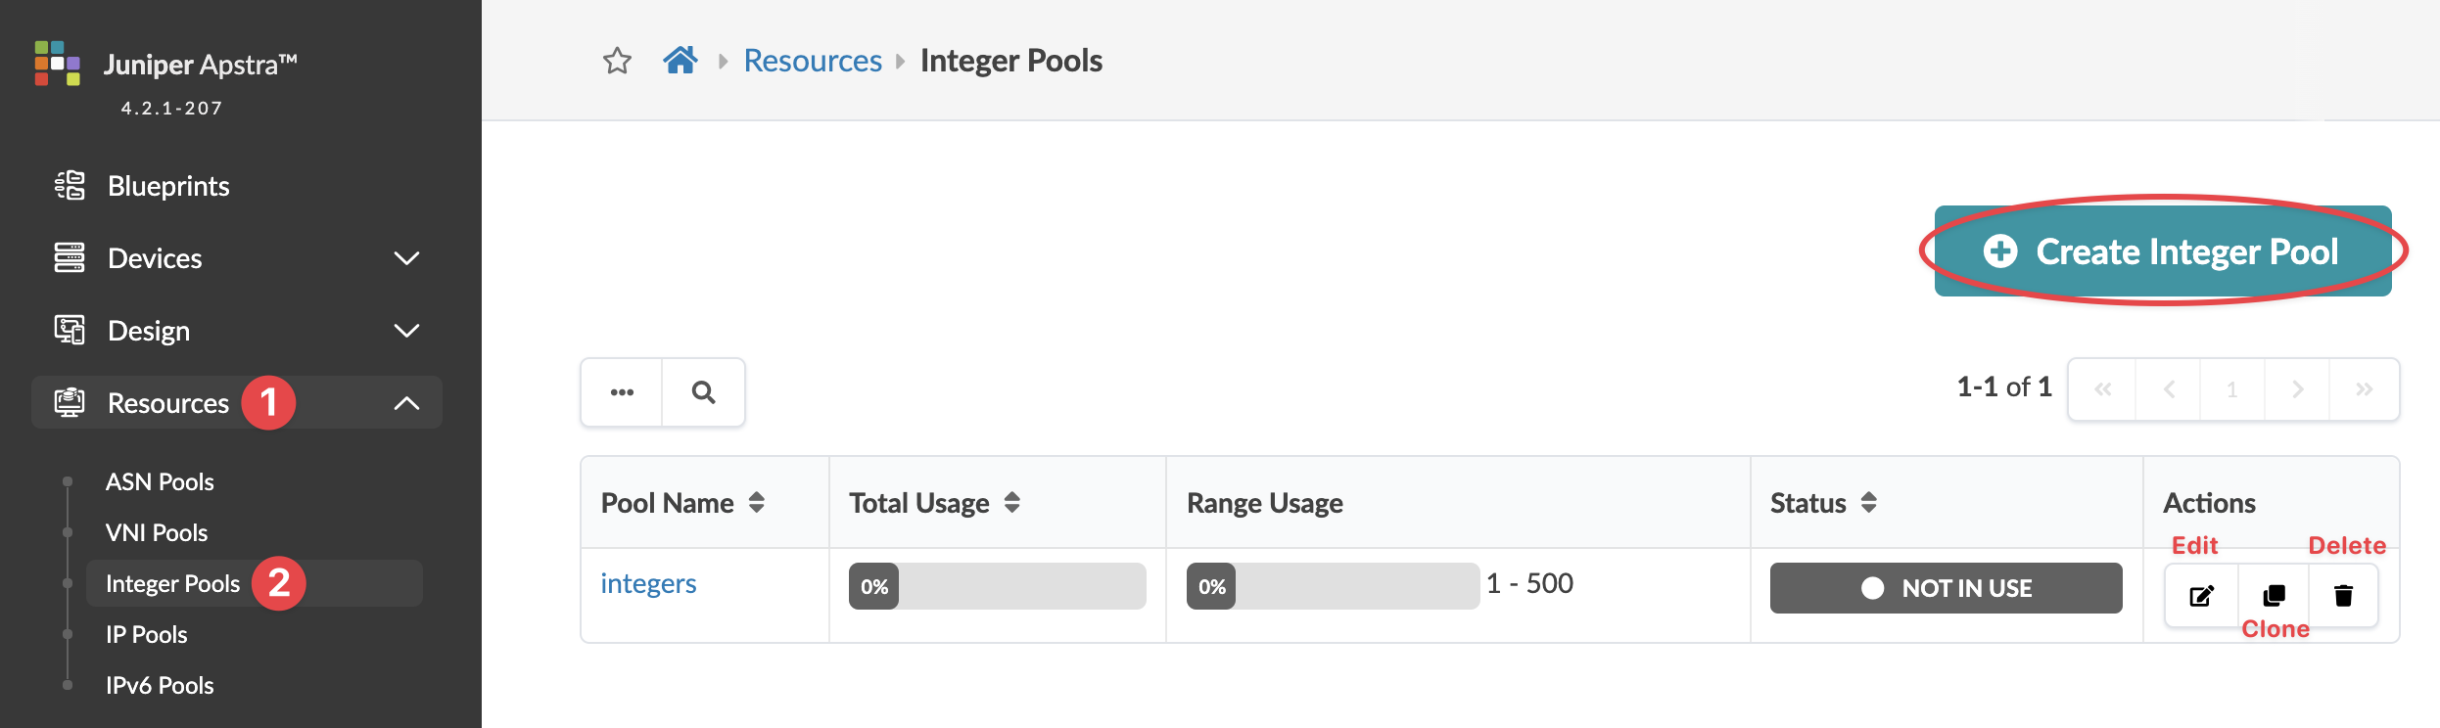Click the search magnifier icon

[x=703, y=392]
